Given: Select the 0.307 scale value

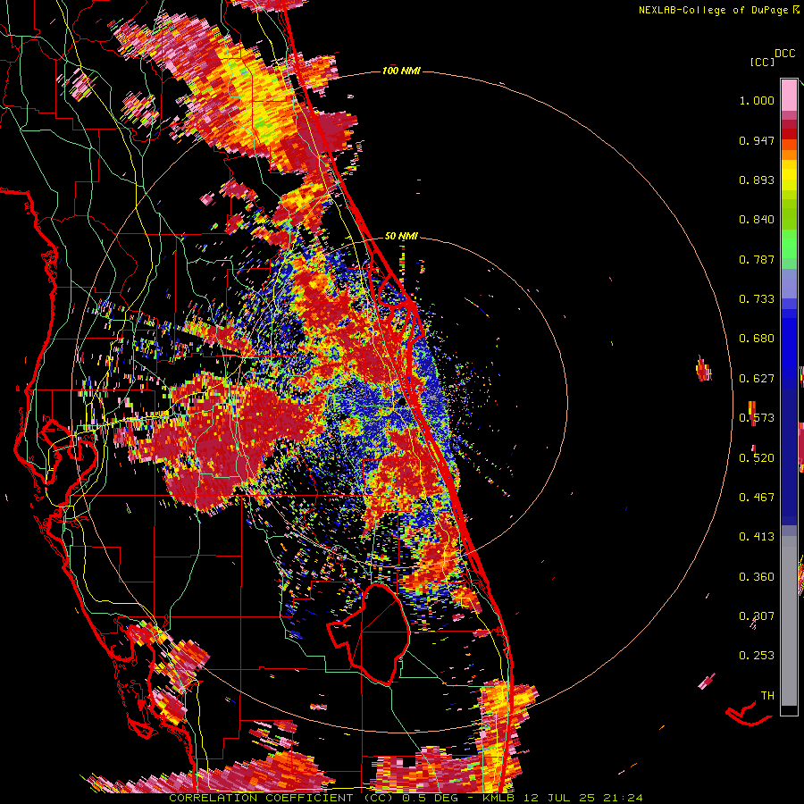Looking at the screenshot, I should click(x=757, y=616).
